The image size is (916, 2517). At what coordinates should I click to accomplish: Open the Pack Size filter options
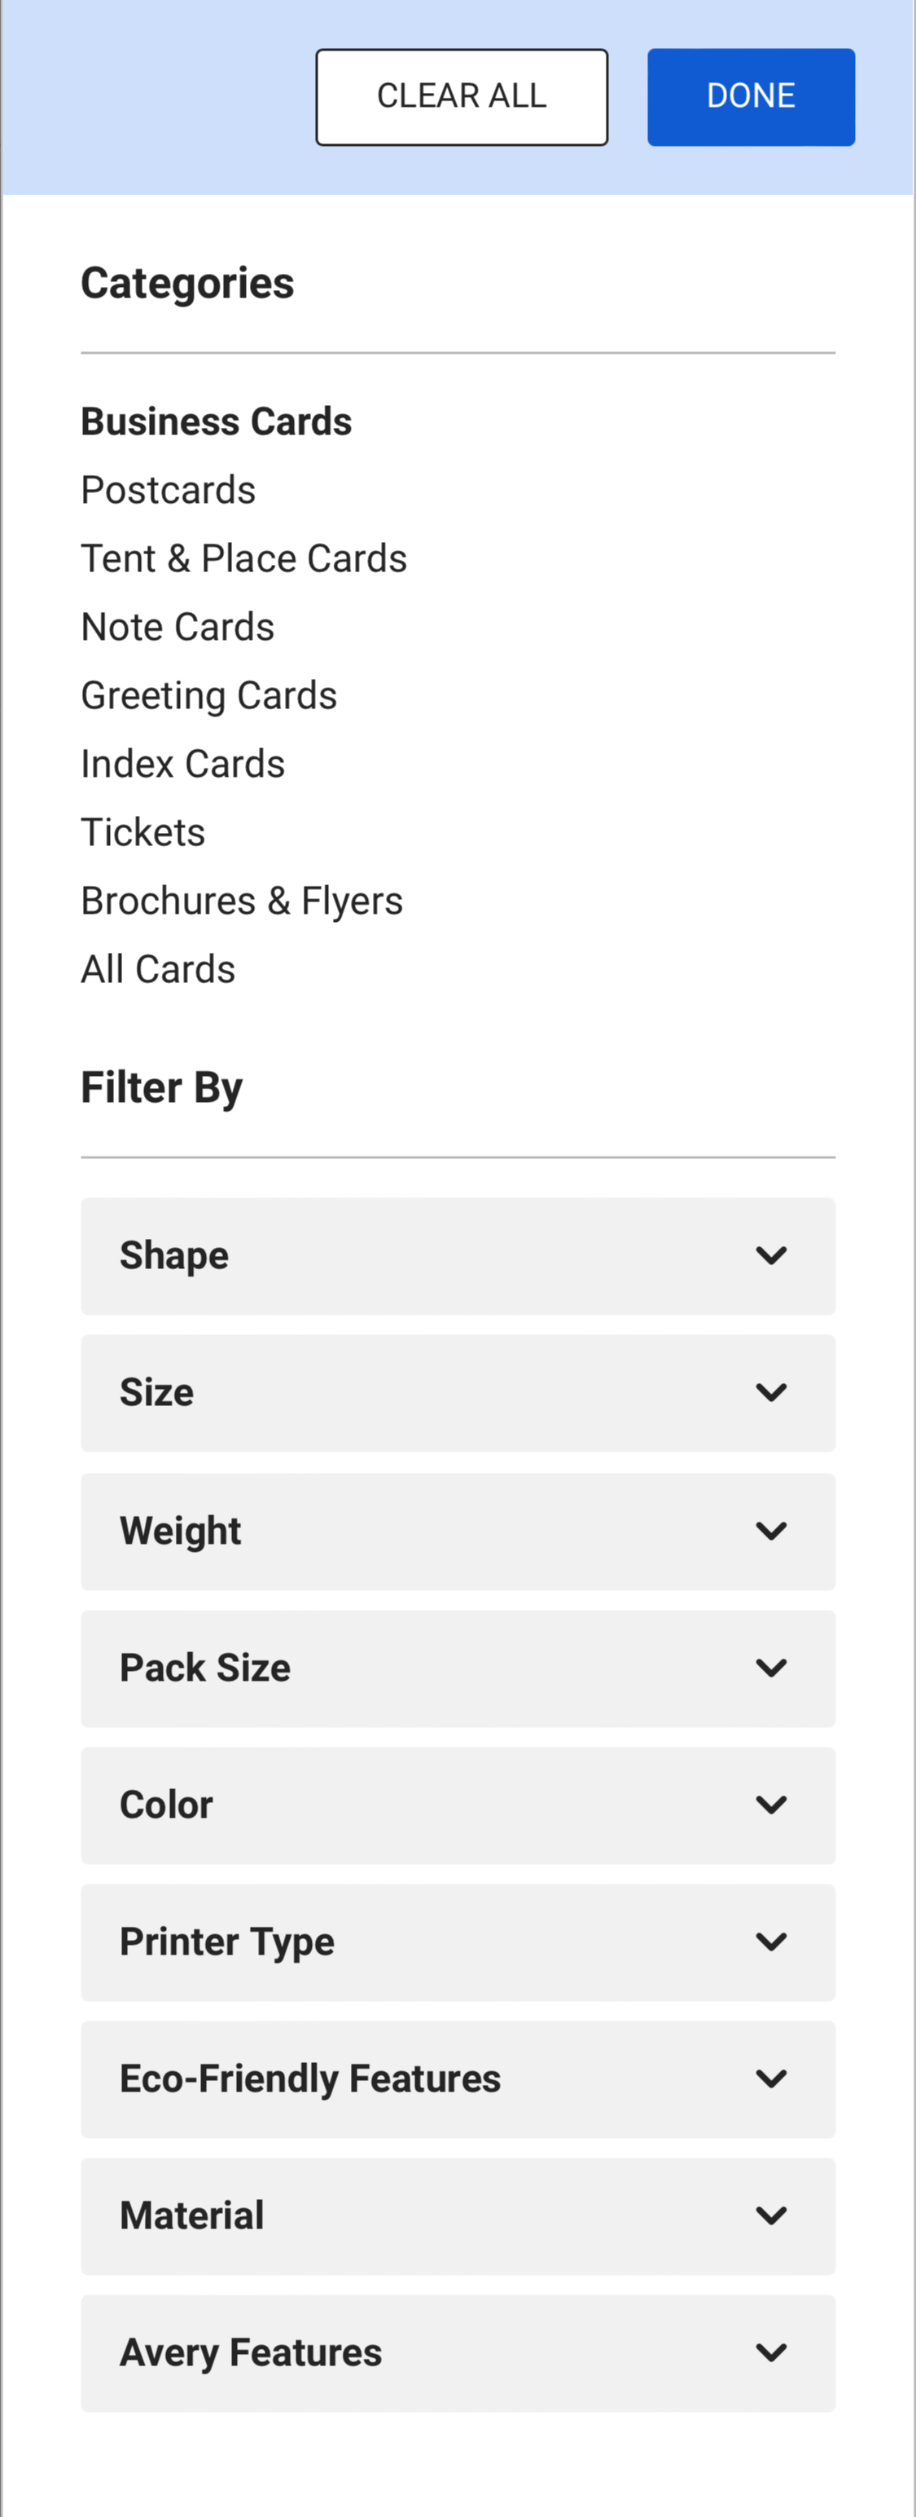point(458,1668)
